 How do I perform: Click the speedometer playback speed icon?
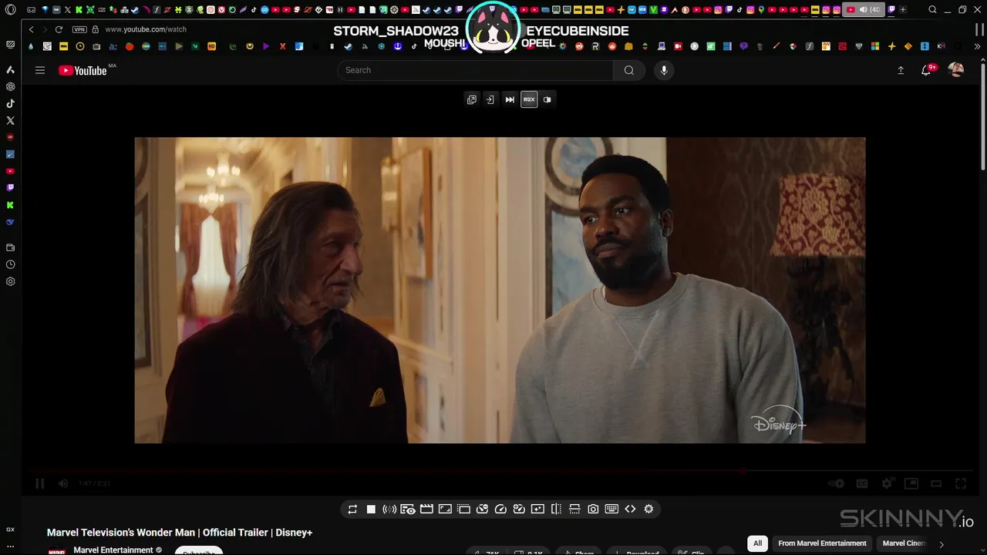click(500, 509)
